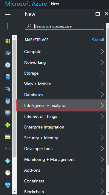Open curly-braces database icon in sidebar
Image resolution: width=109 pixels, height=195 pixels.
(8, 101)
